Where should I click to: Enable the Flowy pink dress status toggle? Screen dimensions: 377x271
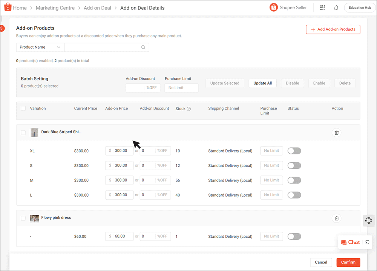pos(294,236)
